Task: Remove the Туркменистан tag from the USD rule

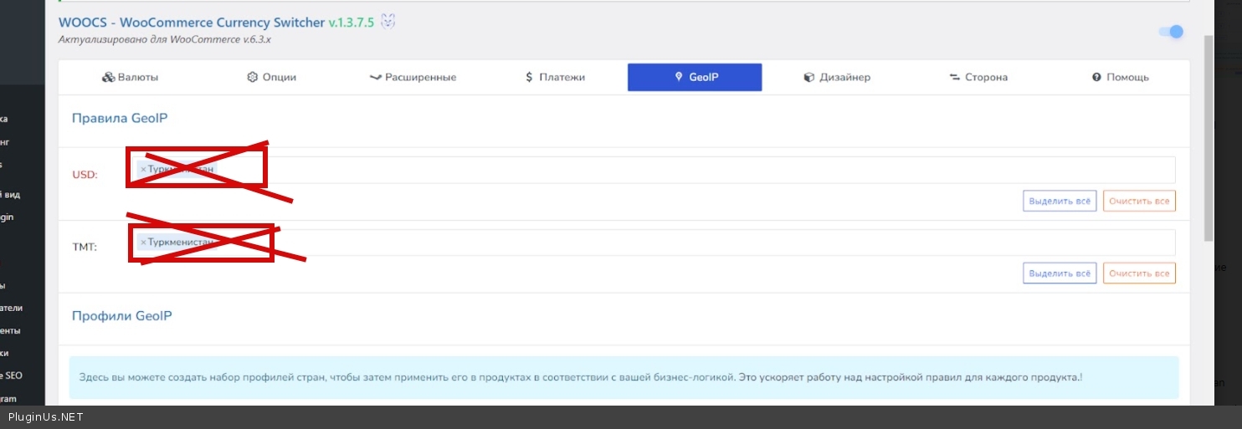Action: [x=143, y=170]
